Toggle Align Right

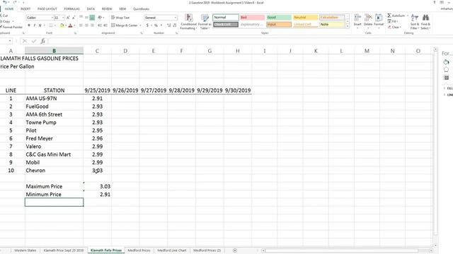[92, 25]
